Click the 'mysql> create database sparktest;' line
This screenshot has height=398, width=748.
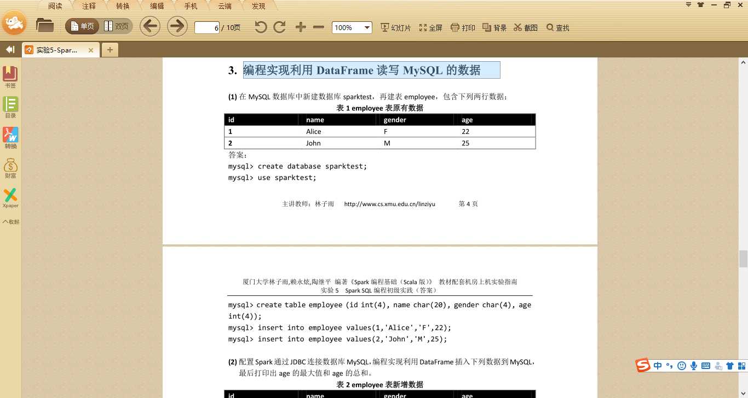click(x=297, y=166)
